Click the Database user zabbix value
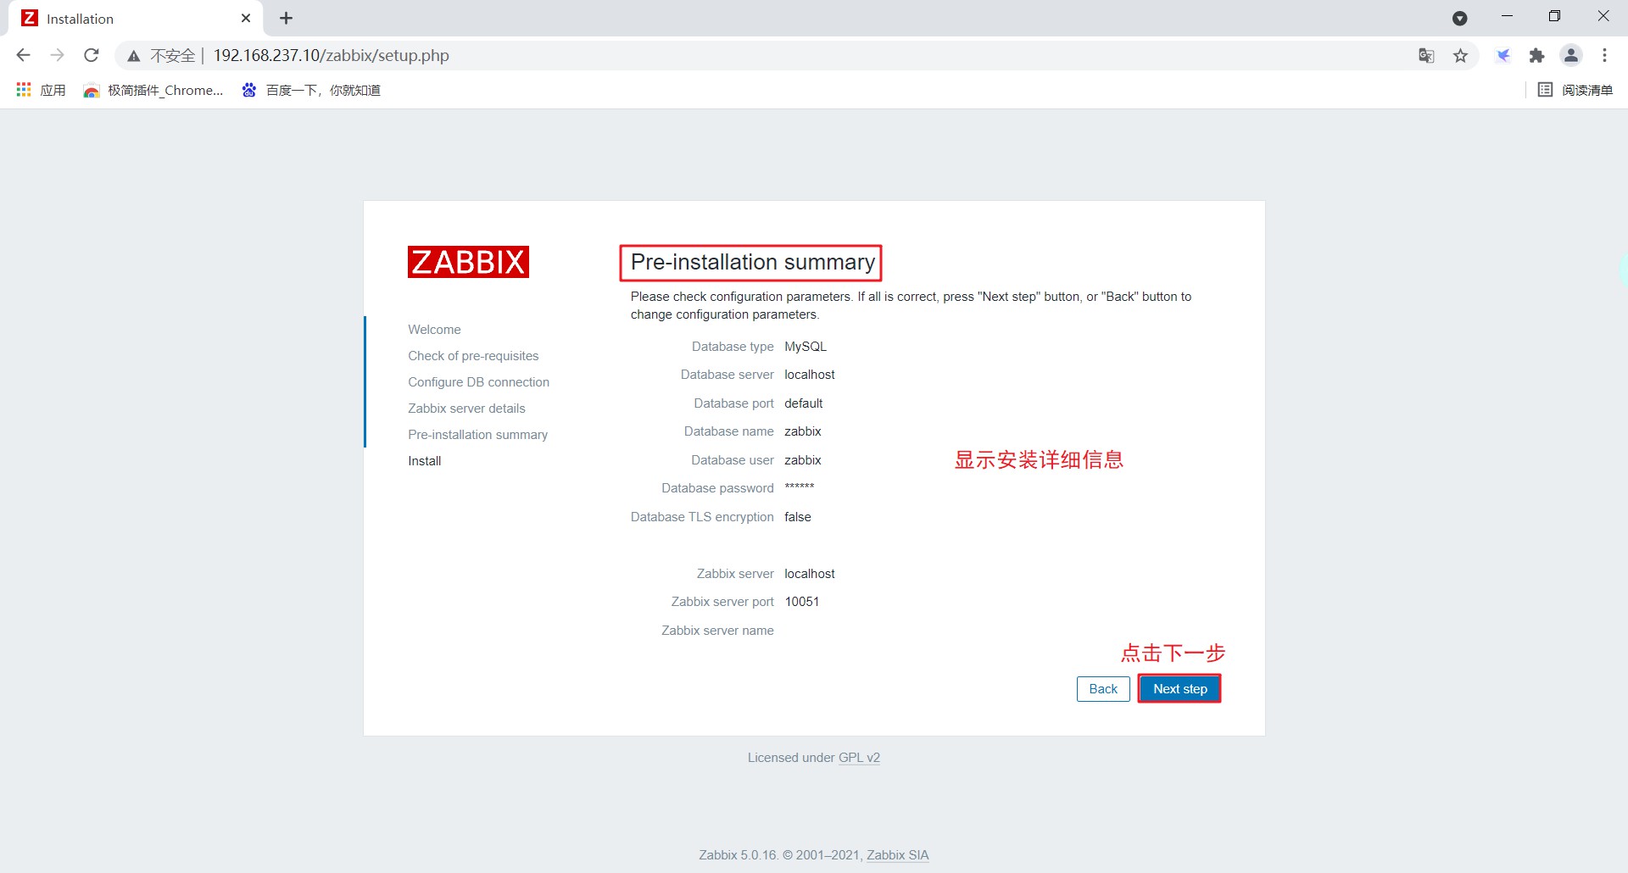Screen dimensions: 1628x873 (803, 460)
